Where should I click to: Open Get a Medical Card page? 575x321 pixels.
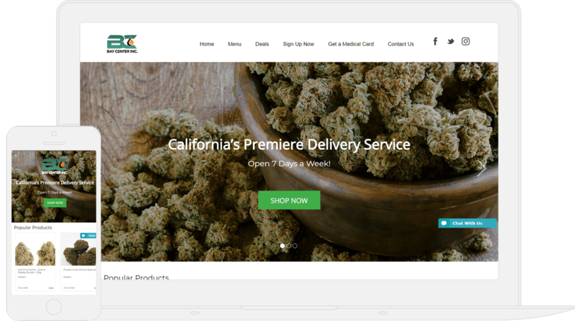pos(351,44)
